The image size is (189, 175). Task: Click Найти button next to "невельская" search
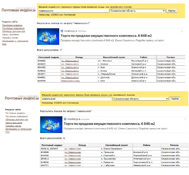[175, 99]
